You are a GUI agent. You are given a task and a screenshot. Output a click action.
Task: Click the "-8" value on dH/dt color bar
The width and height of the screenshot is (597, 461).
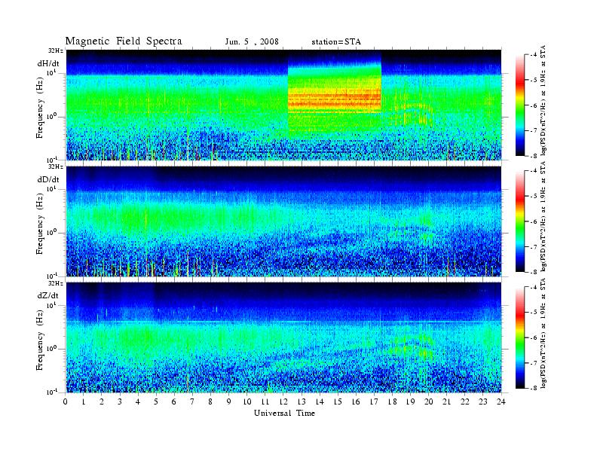tap(534, 156)
